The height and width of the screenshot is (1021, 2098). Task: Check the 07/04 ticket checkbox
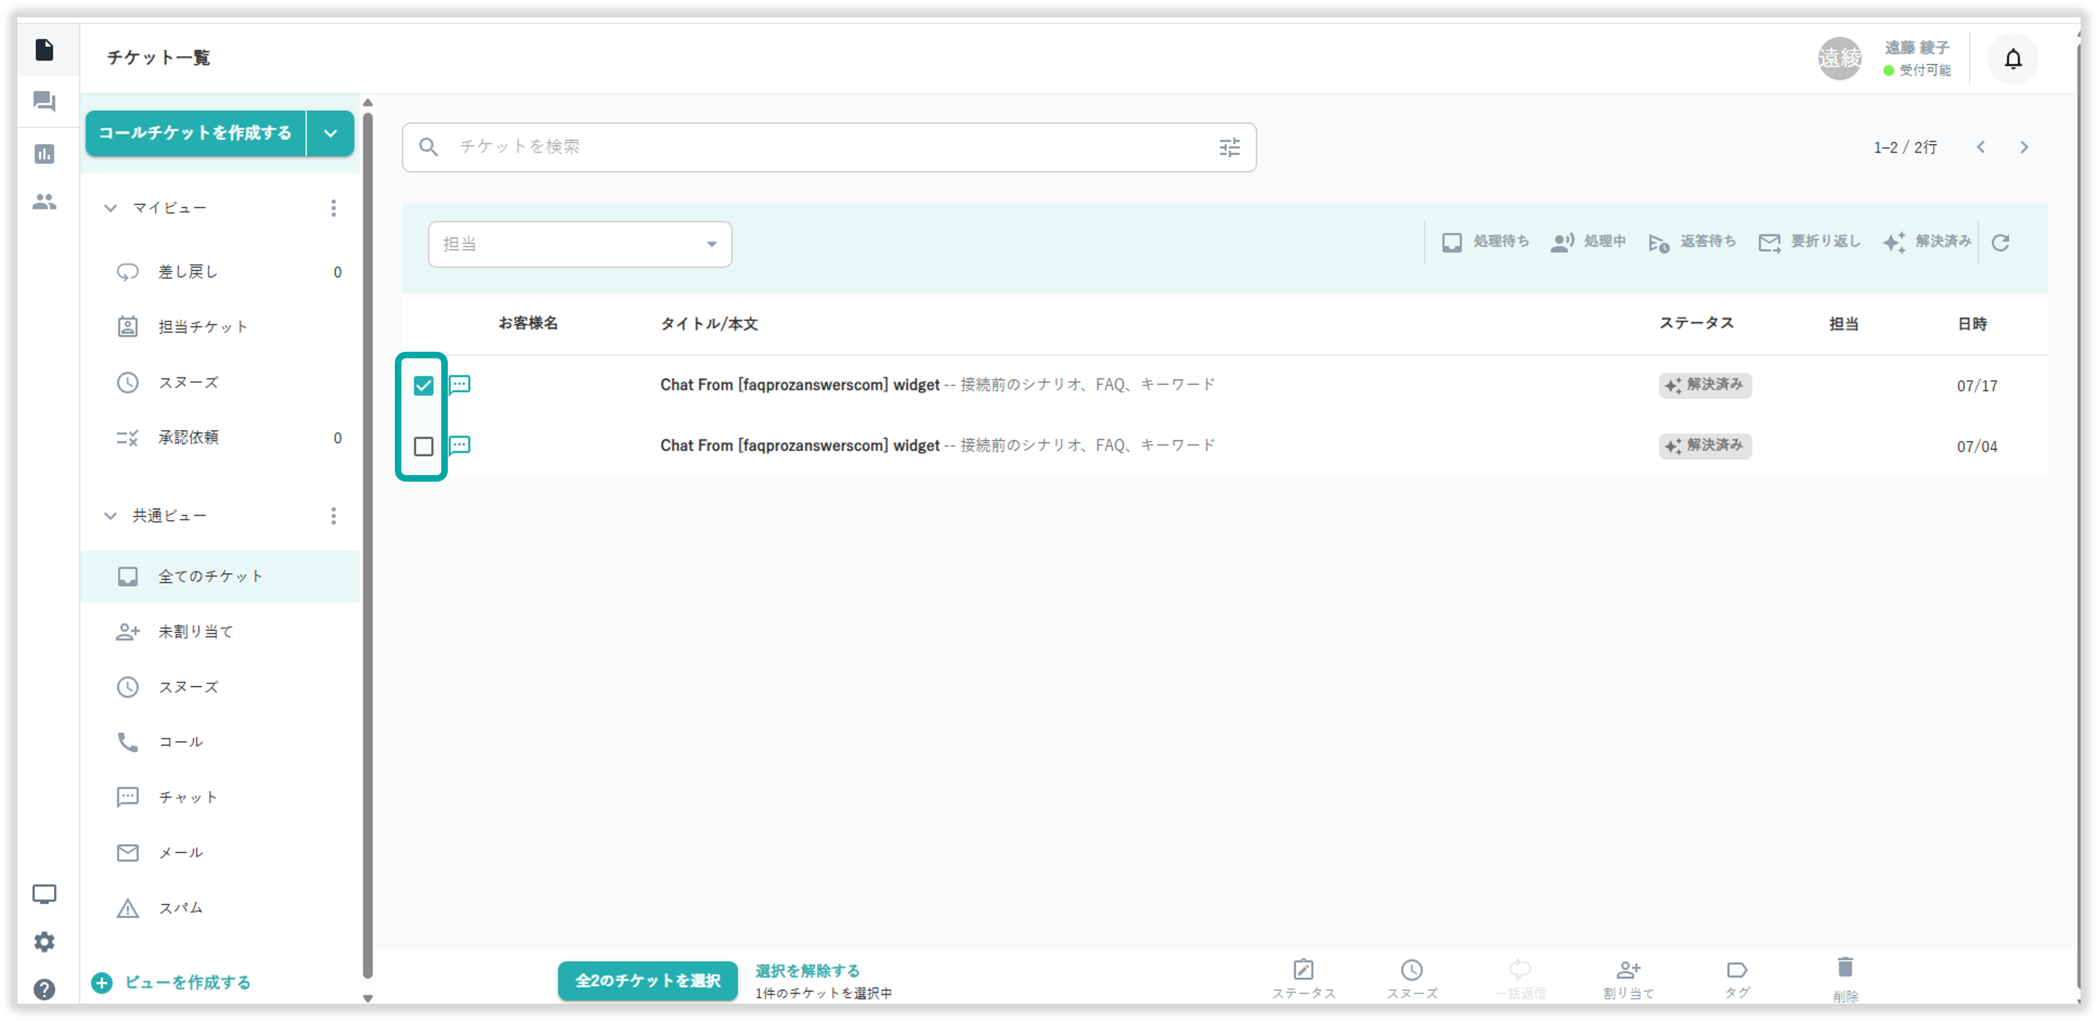(423, 446)
